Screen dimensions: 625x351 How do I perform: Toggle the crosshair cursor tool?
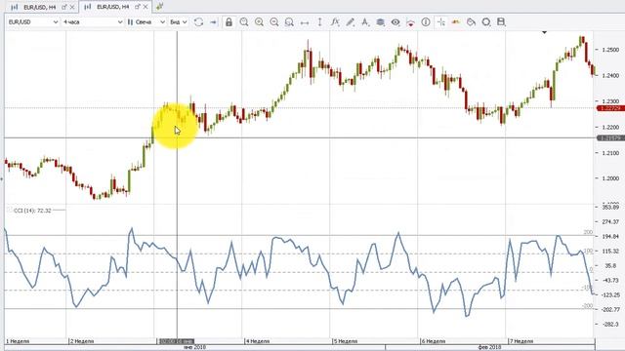pos(441,22)
